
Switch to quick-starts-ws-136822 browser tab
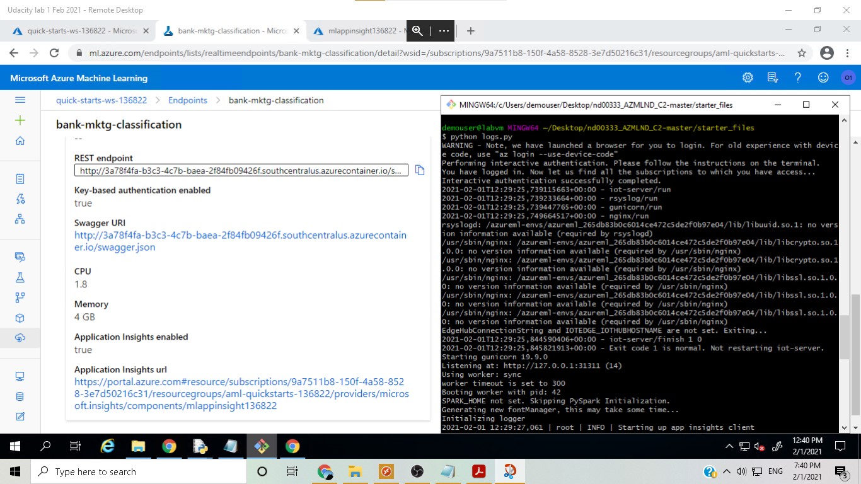click(x=82, y=30)
